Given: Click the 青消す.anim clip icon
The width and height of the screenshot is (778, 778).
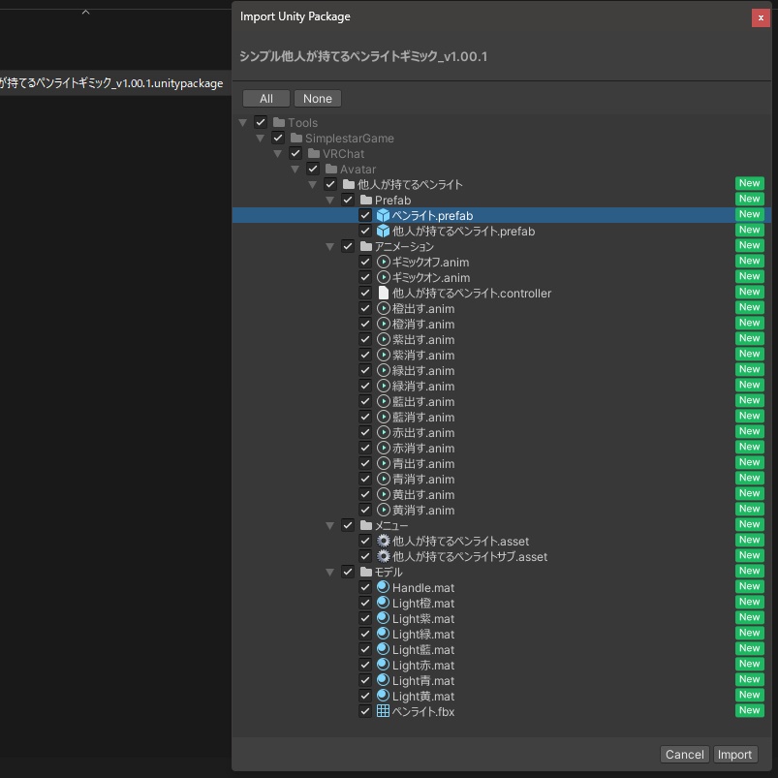Looking at the screenshot, I should tap(383, 479).
